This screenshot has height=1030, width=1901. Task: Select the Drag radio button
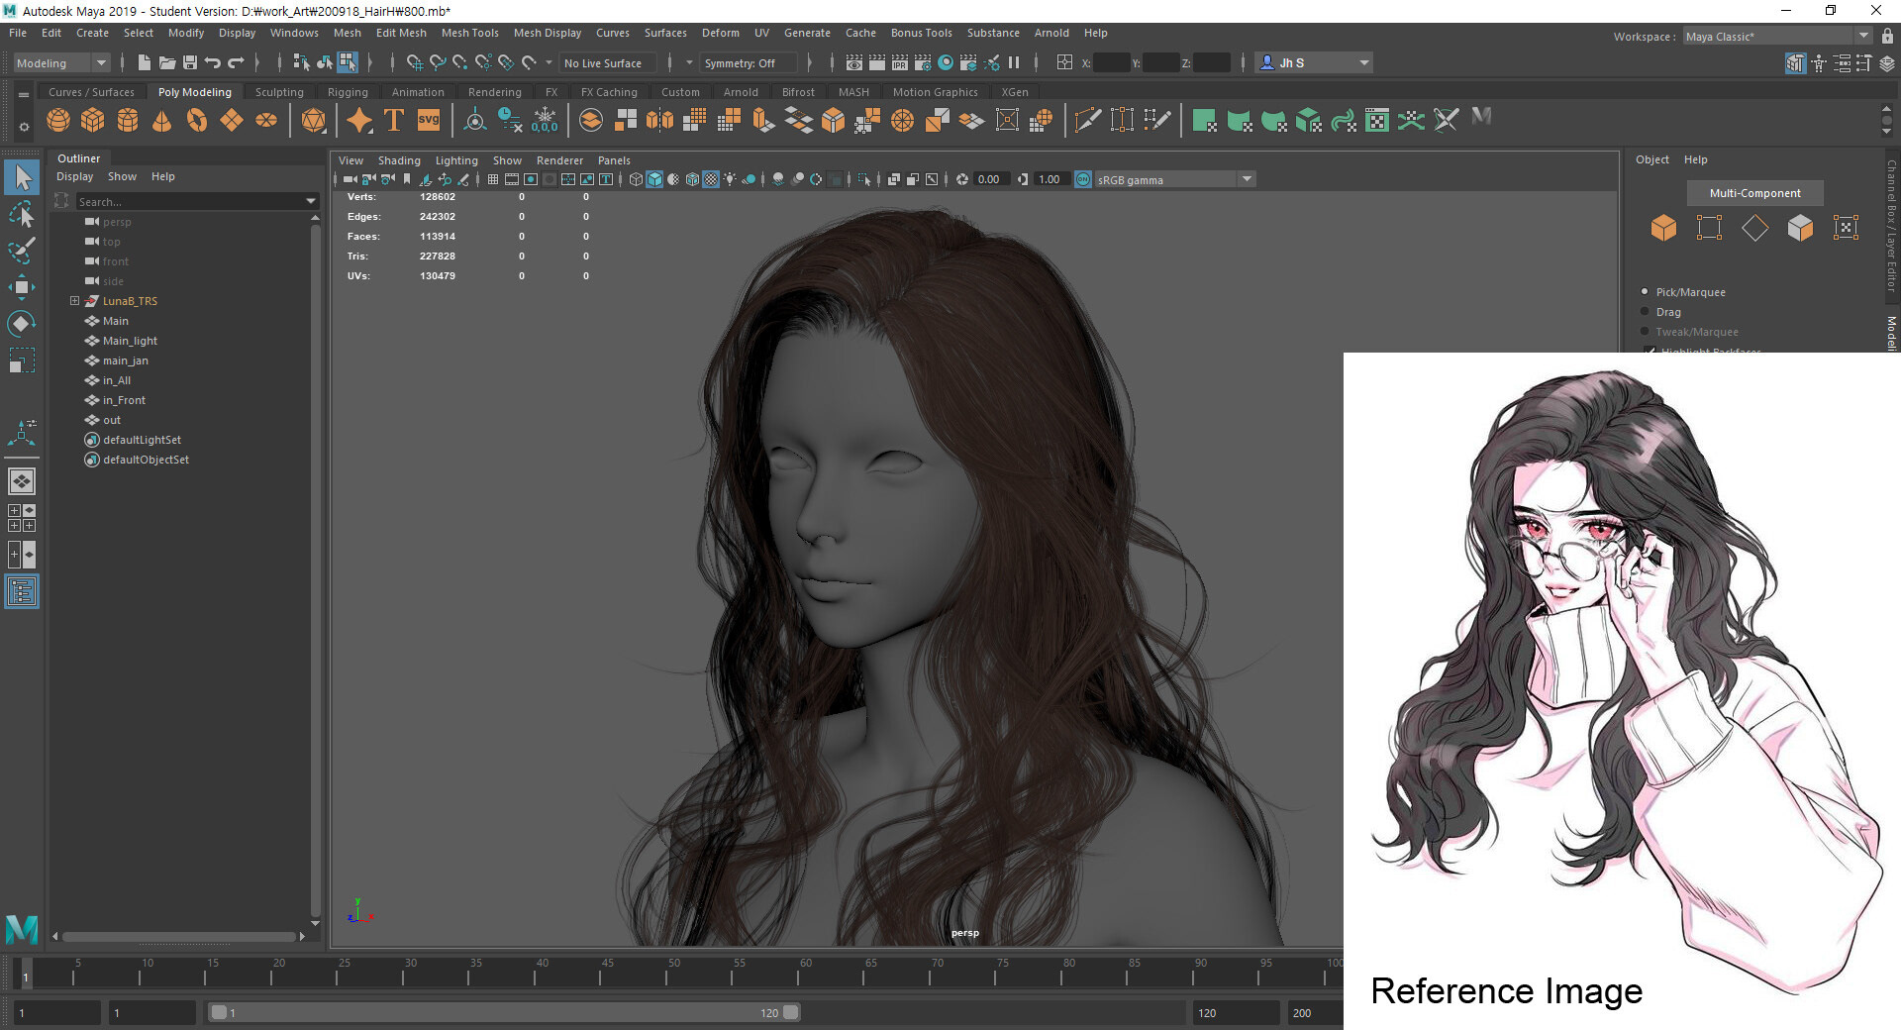click(1646, 312)
